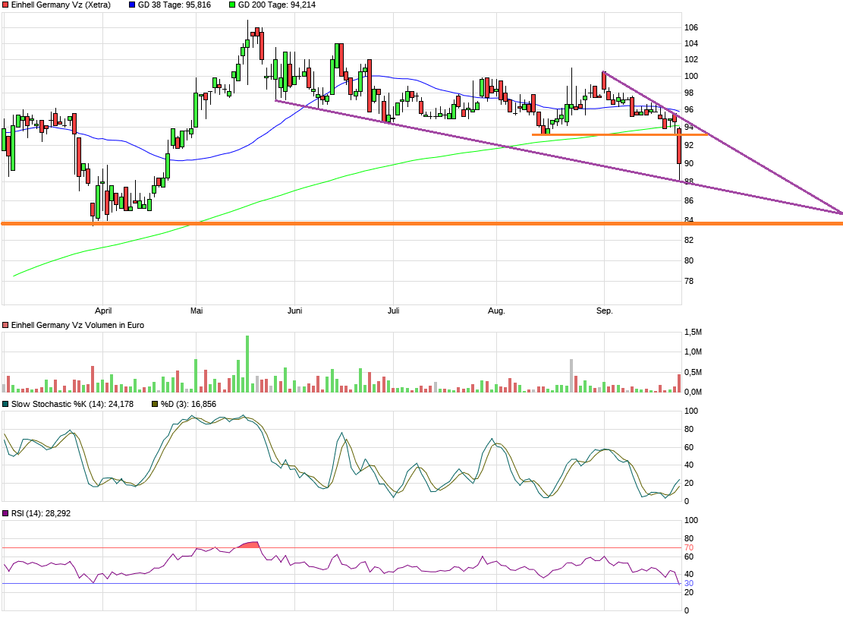Select the Einhell Germany Vz (Xetra) title text
The width and height of the screenshot is (843, 618).
[61, 5]
